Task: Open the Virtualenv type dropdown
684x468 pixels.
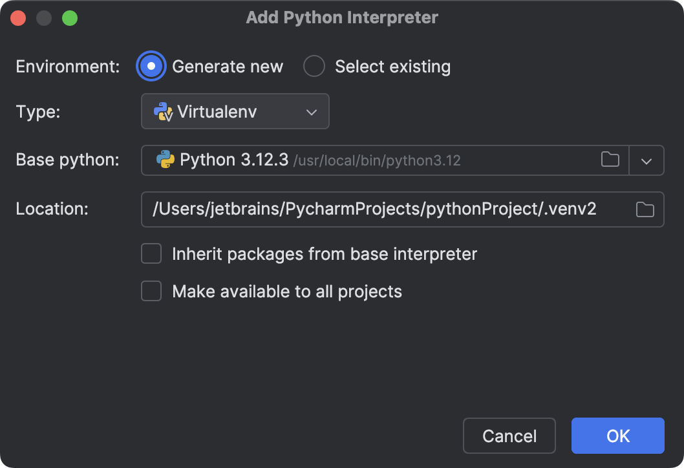Action: [235, 112]
